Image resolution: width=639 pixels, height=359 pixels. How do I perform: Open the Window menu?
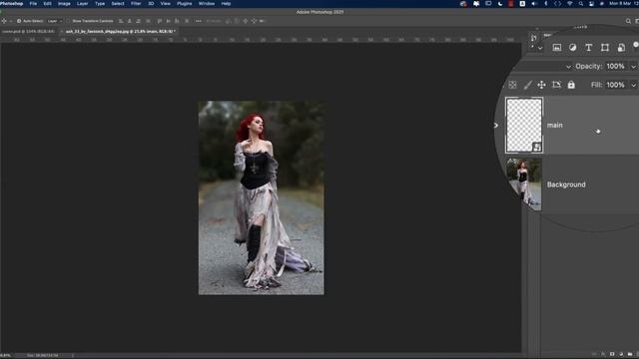coord(207,4)
